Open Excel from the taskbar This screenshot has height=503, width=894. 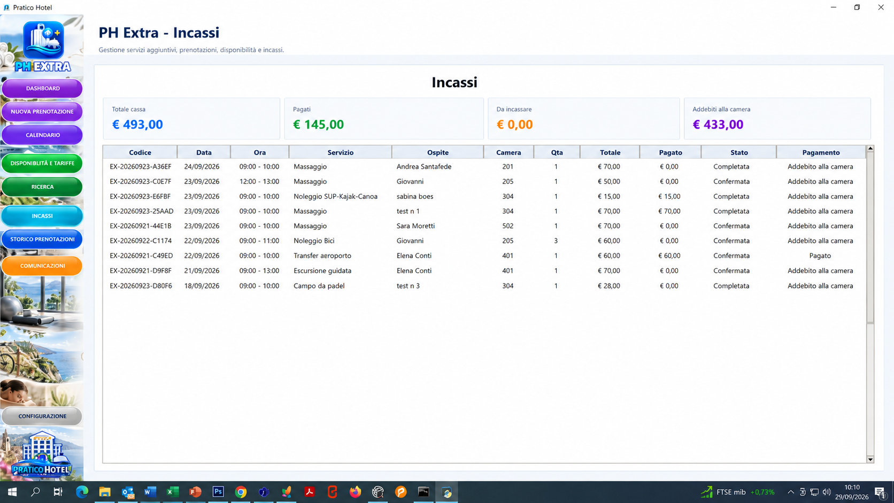(x=173, y=492)
